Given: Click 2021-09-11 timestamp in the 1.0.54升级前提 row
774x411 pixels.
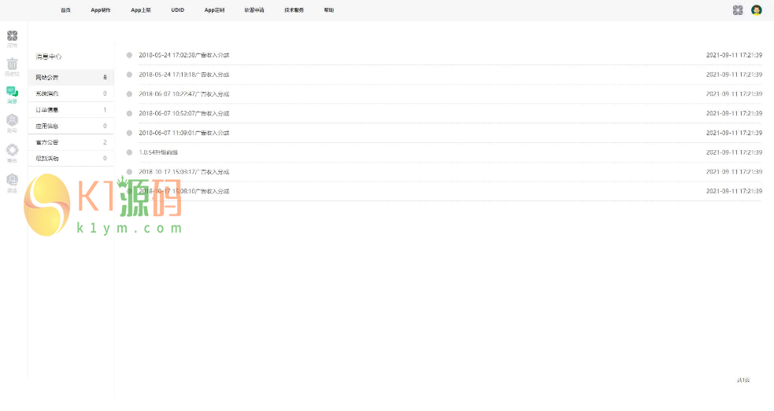Looking at the screenshot, I should point(734,152).
